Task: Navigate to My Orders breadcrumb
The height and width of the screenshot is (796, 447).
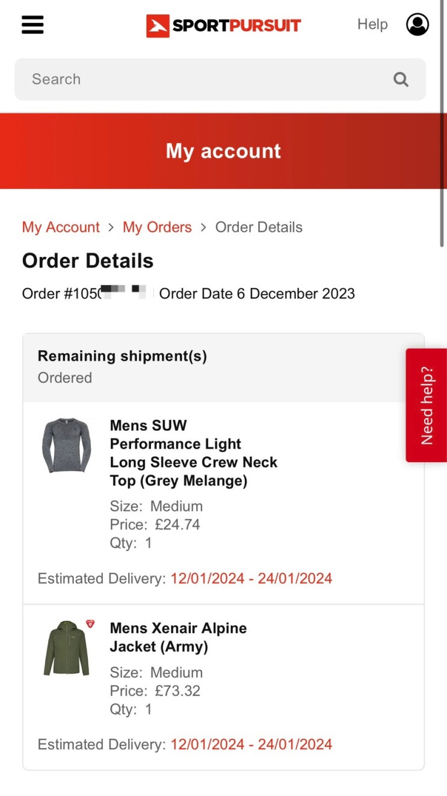Action: pos(157,227)
